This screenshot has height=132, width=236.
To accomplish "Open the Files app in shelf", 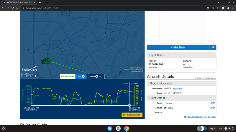I will [110, 128].
